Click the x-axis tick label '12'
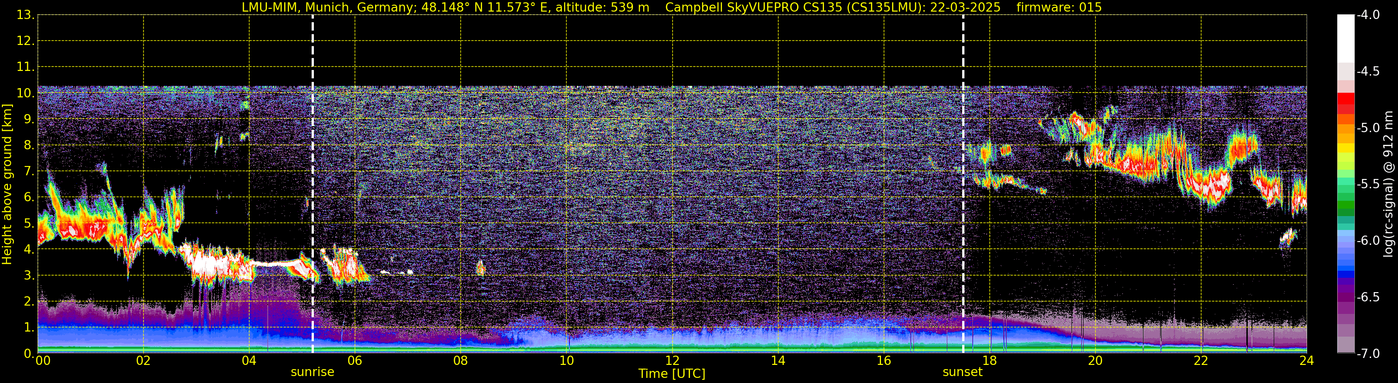The height and width of the screenshot is (383, 1398). (x=672, y=361)
